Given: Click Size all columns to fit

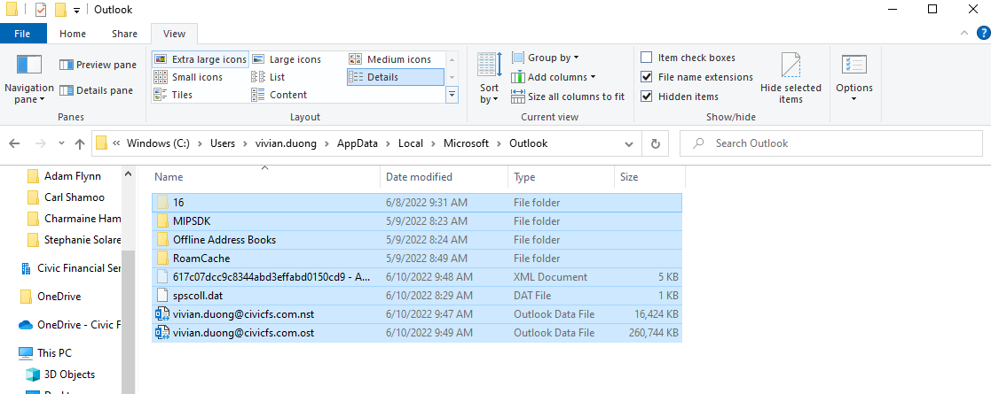Looking at the screenshot, I should 568,97.
